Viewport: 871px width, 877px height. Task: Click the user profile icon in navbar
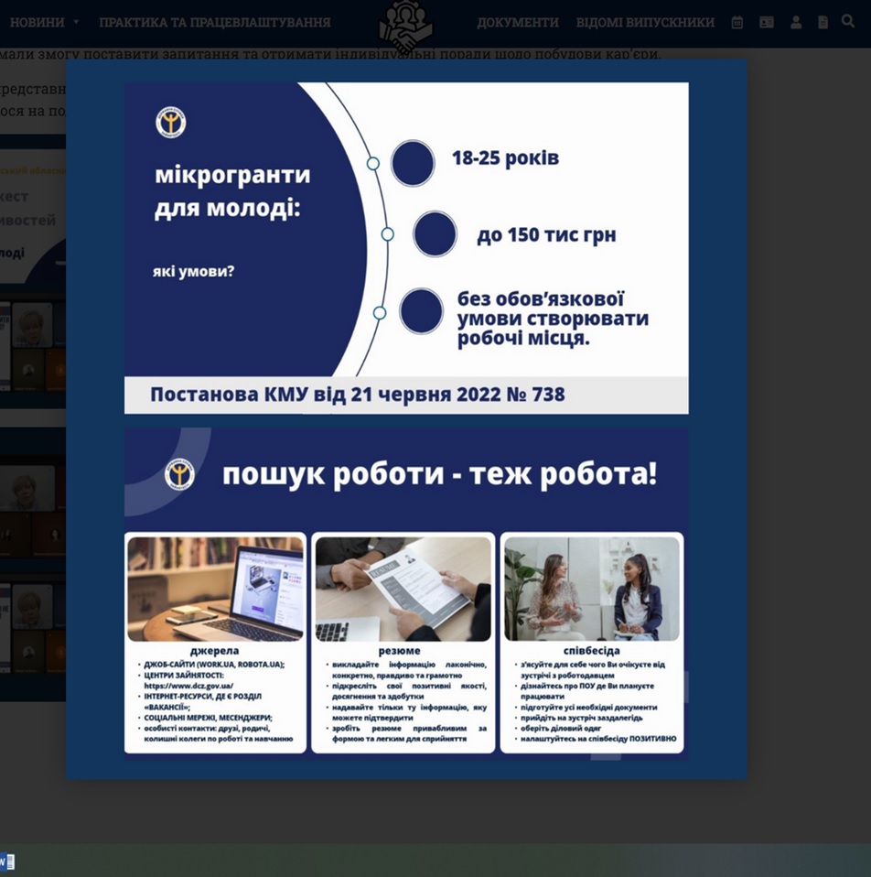[x=796, y=22]
